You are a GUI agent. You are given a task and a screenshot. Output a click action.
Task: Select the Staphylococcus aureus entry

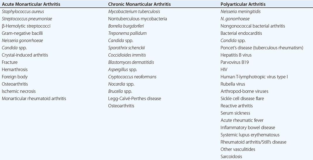21,11
